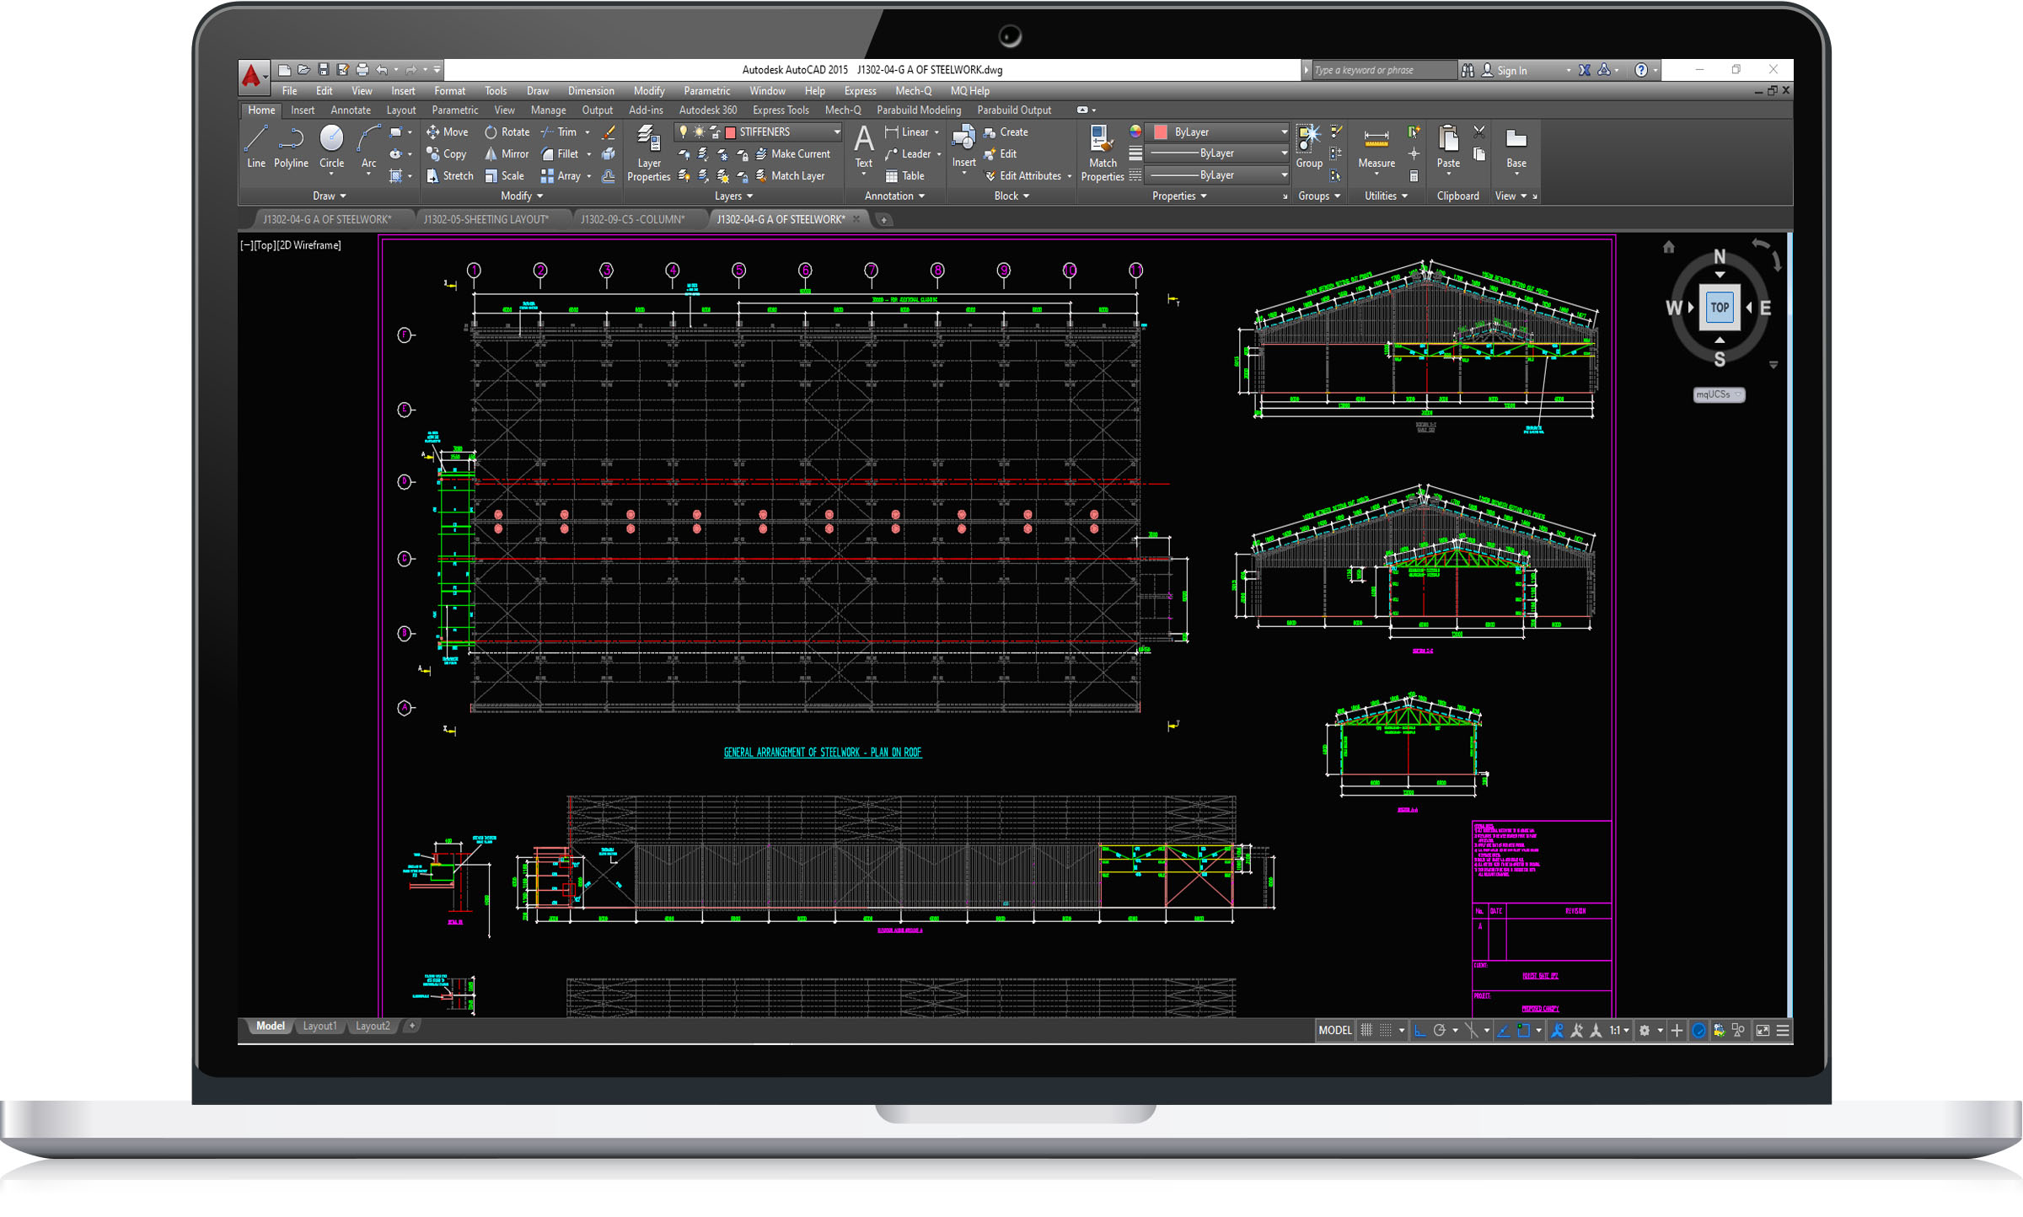Click the Rotate tool
Screen dimensions: 2023x1217
[x=507, y=132]
